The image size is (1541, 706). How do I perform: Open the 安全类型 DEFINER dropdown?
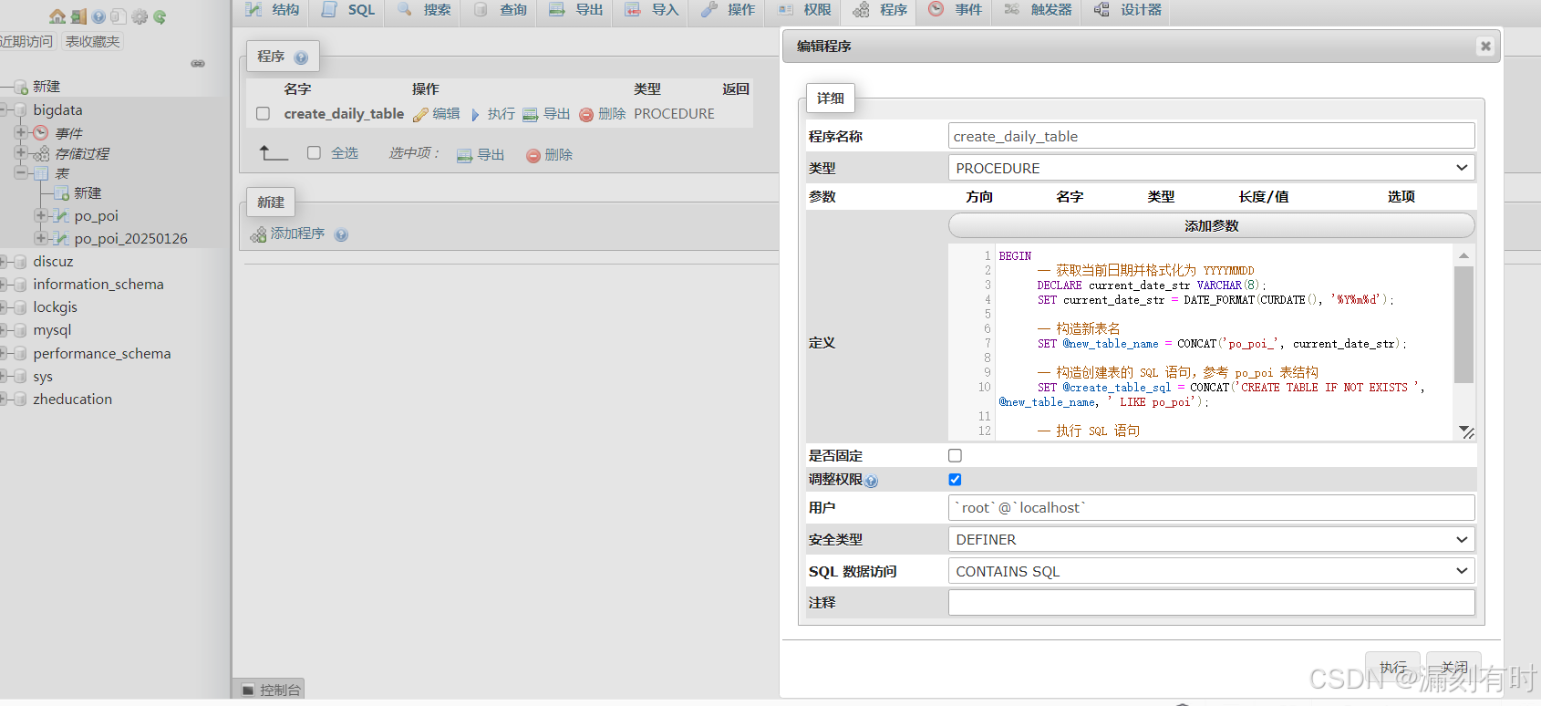coord(1211,539)
